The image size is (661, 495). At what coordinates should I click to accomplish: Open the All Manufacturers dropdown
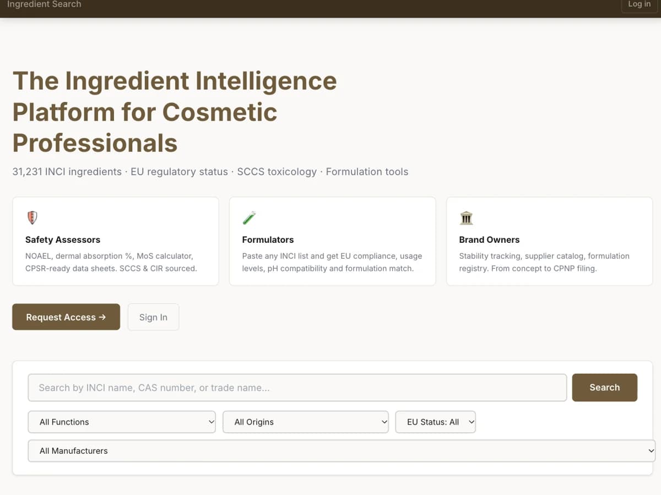342,450
